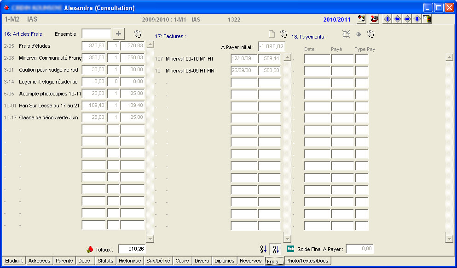Click the green Bob icon

point(290,249)
